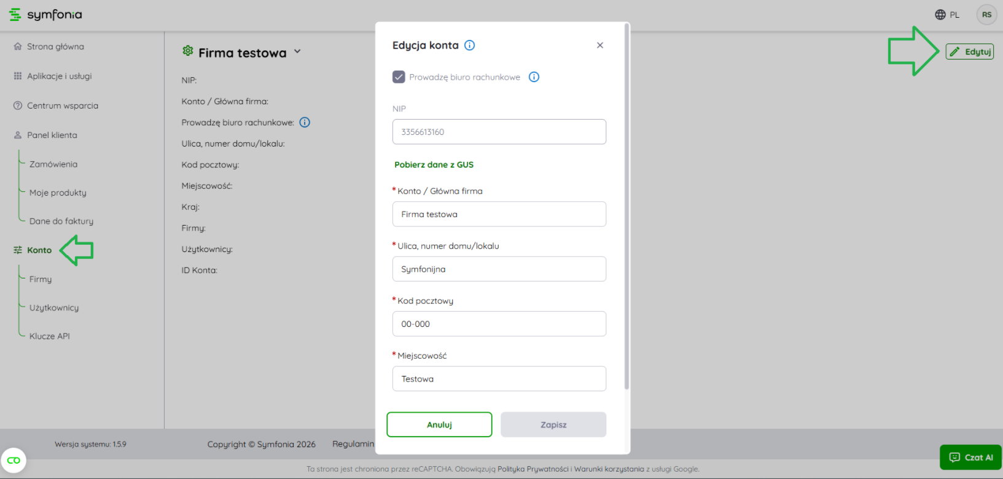Open the RS user avatar menu
This screenshot has width=1003, height=479.
click(x=986, y=15)
